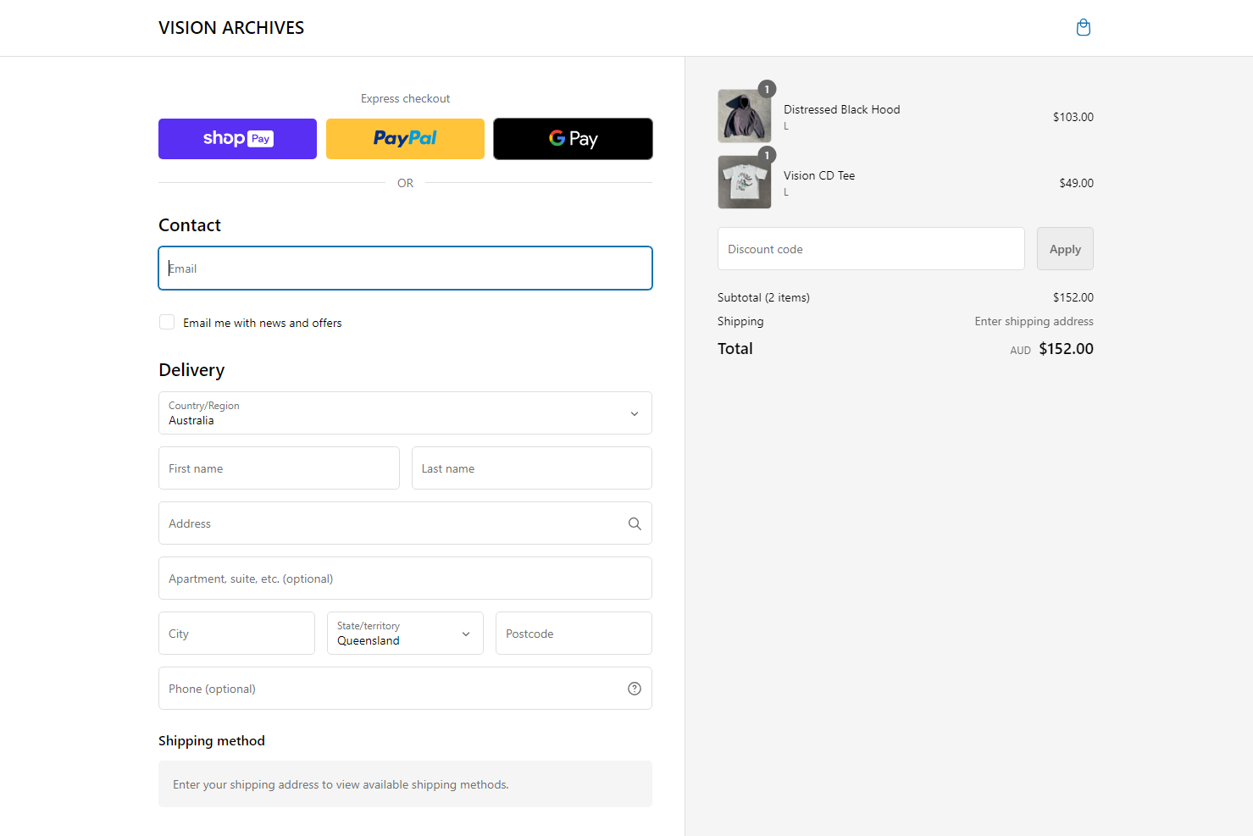Open the Country/Region dropdown
The width and height of the screenshot is (1253, 836).
405,413
